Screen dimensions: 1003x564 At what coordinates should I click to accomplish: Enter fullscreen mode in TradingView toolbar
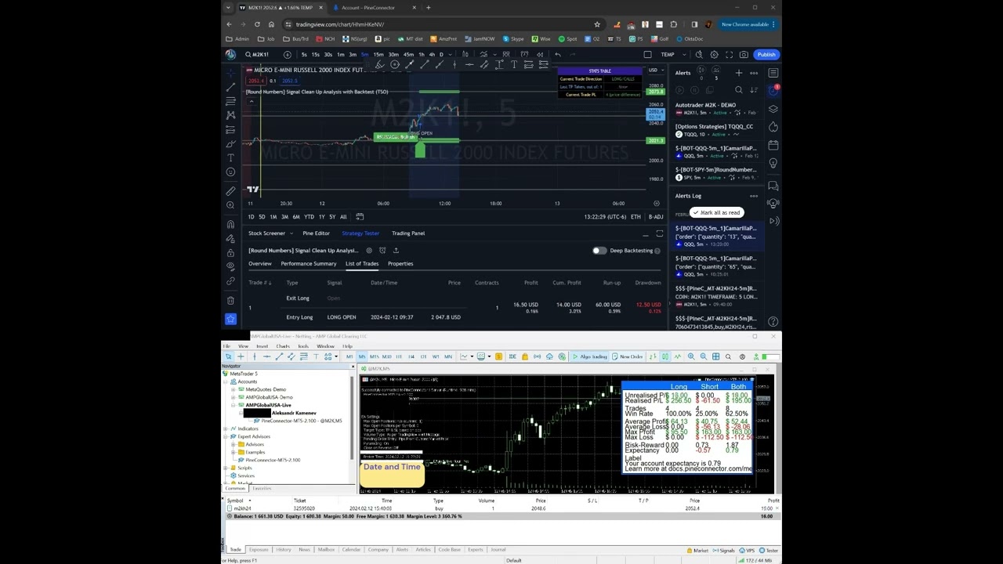(729, 55)
